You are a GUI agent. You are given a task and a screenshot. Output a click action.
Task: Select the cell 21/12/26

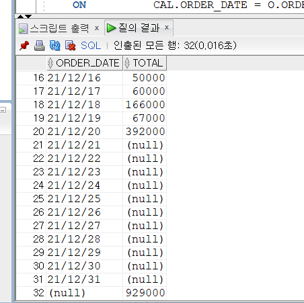[85, 212]
